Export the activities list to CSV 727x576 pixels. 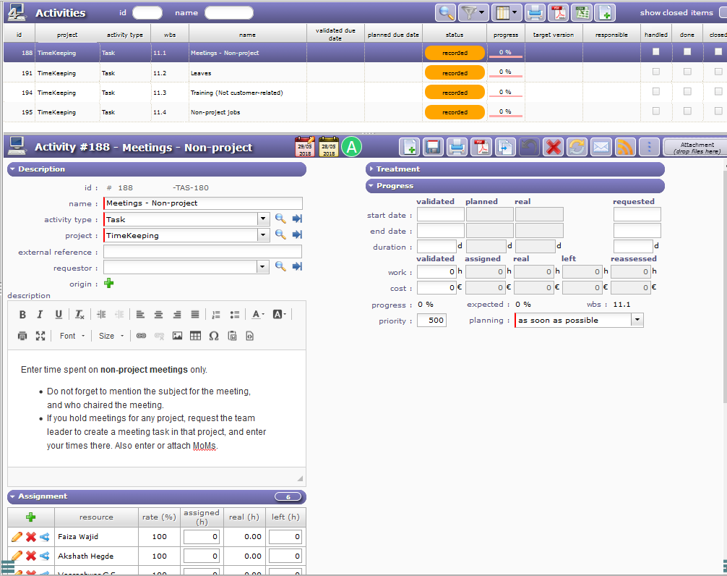point(580,12)
